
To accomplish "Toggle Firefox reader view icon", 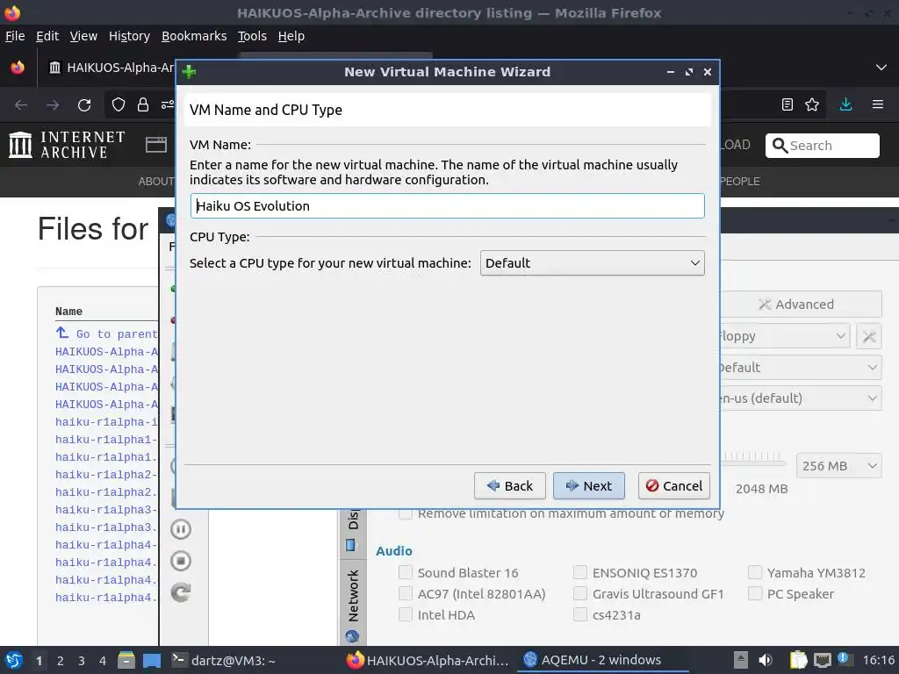I will [788, 104].
